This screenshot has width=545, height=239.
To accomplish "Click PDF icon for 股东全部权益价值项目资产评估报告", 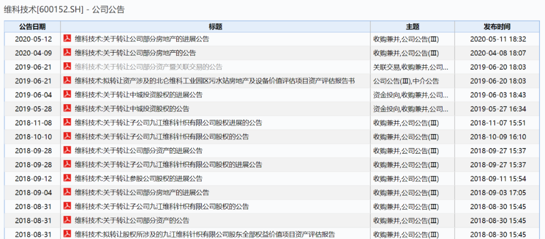I will click(x=67, y=234).
